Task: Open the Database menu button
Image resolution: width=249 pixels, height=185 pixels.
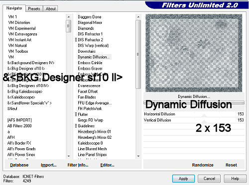Action: point(19,165)
